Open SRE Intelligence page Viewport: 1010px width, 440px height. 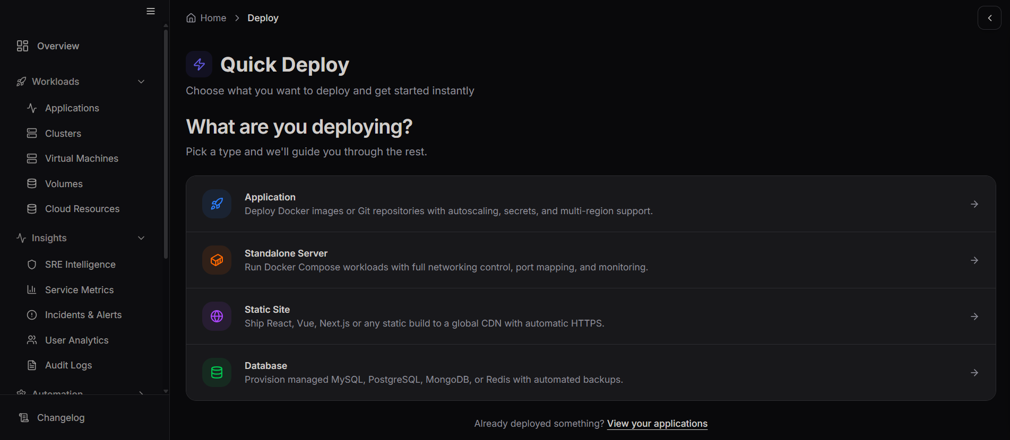[x=80, y=265]
